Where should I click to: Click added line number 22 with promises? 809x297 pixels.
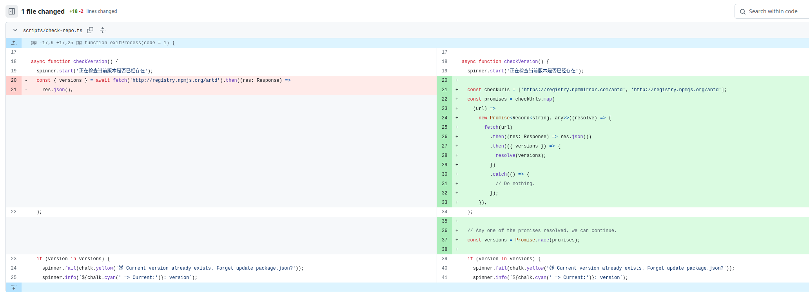[444, 99]
